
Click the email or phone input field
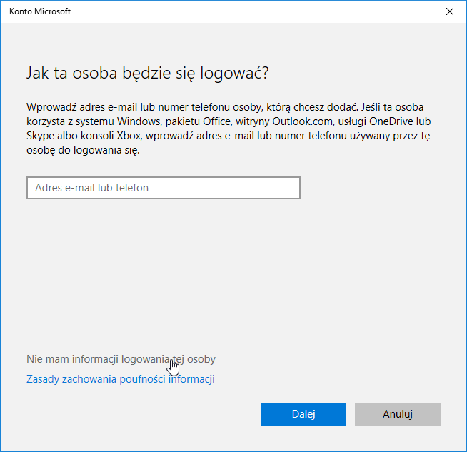click(x=164, y=188)
